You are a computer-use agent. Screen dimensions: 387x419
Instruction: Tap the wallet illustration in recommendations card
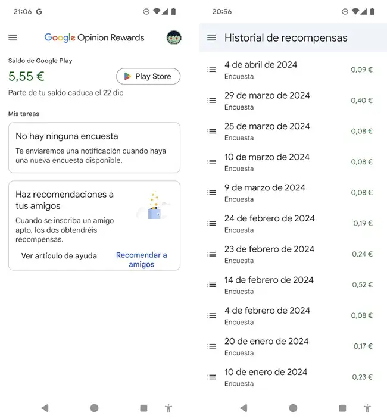pyautogui.click(x=154, y=207)
